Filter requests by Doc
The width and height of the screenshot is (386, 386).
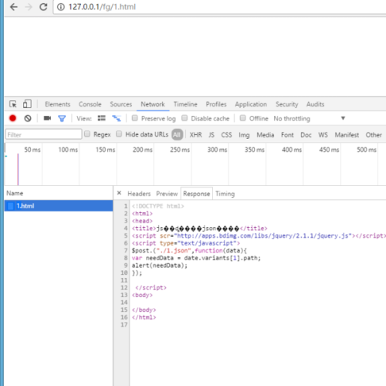click(306, 135)
